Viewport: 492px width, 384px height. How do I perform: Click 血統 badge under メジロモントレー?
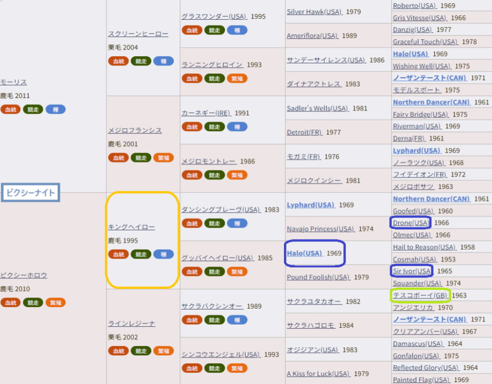[192, 175]
